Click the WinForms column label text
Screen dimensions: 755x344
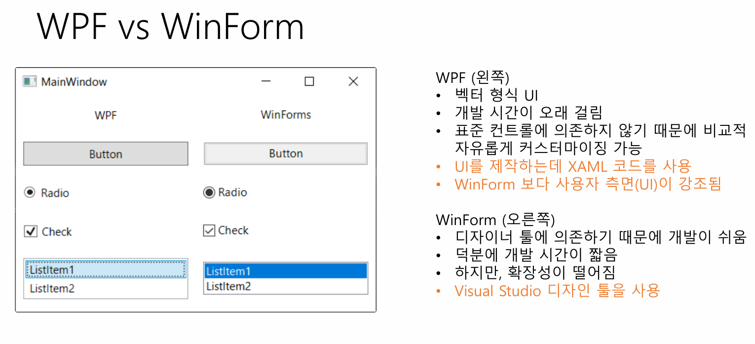pyautogui.click(x=286, y=115)
